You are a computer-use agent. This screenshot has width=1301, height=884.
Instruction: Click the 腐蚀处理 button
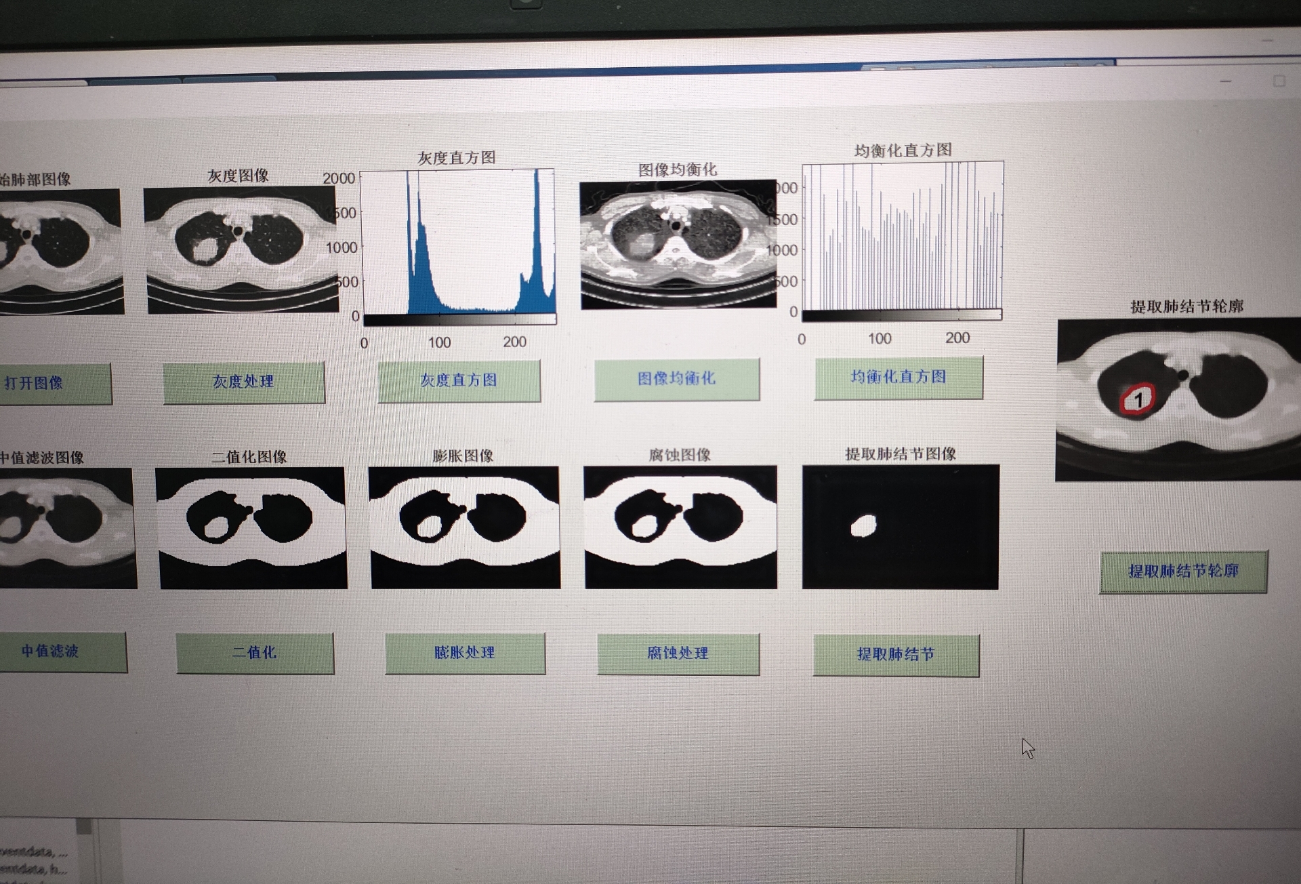[x=678, y=654]
